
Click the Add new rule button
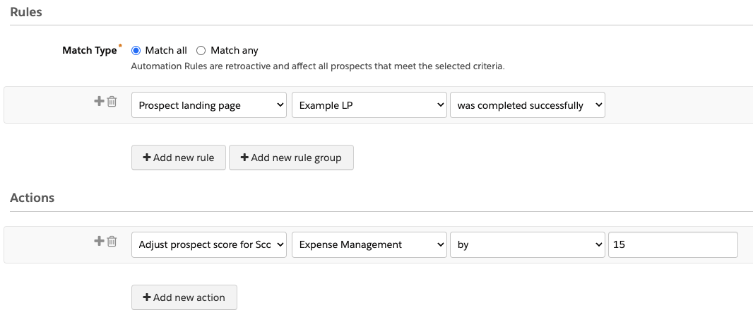178,158
